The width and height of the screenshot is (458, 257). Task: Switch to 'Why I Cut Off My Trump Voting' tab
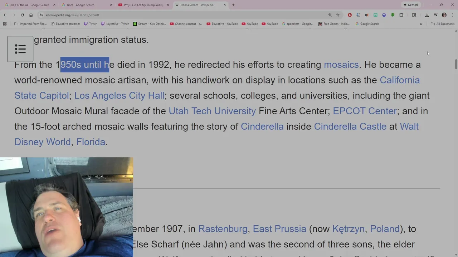point(143,5)
